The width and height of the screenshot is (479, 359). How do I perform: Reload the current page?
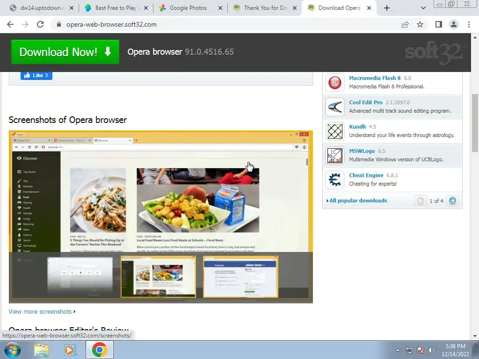[40, 24]
